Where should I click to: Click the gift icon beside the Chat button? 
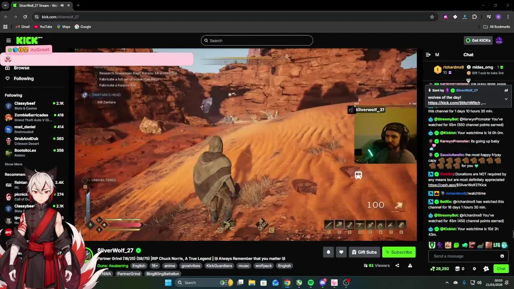(486, 269)
